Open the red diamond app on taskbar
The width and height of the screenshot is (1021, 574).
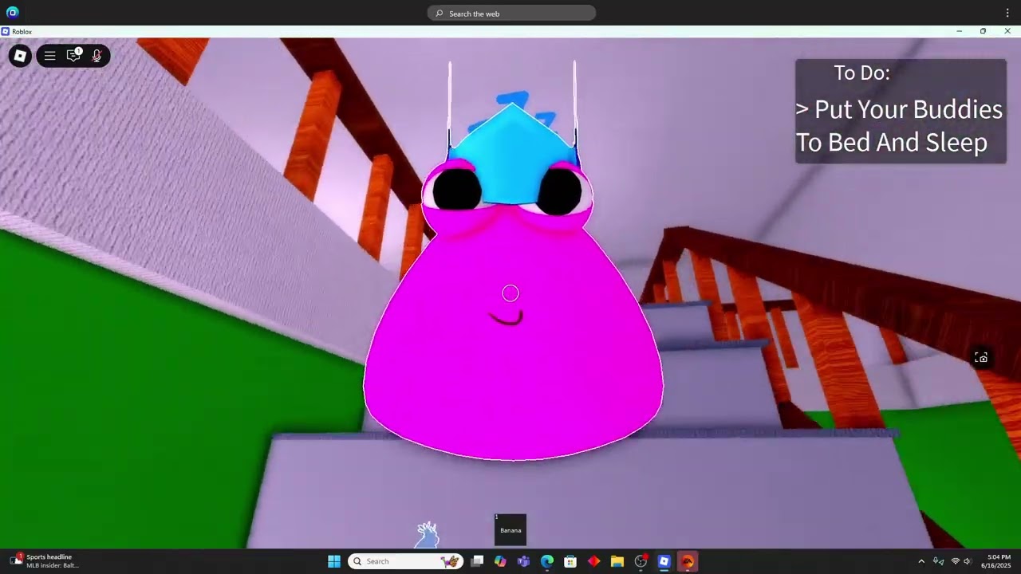(593, 561)
